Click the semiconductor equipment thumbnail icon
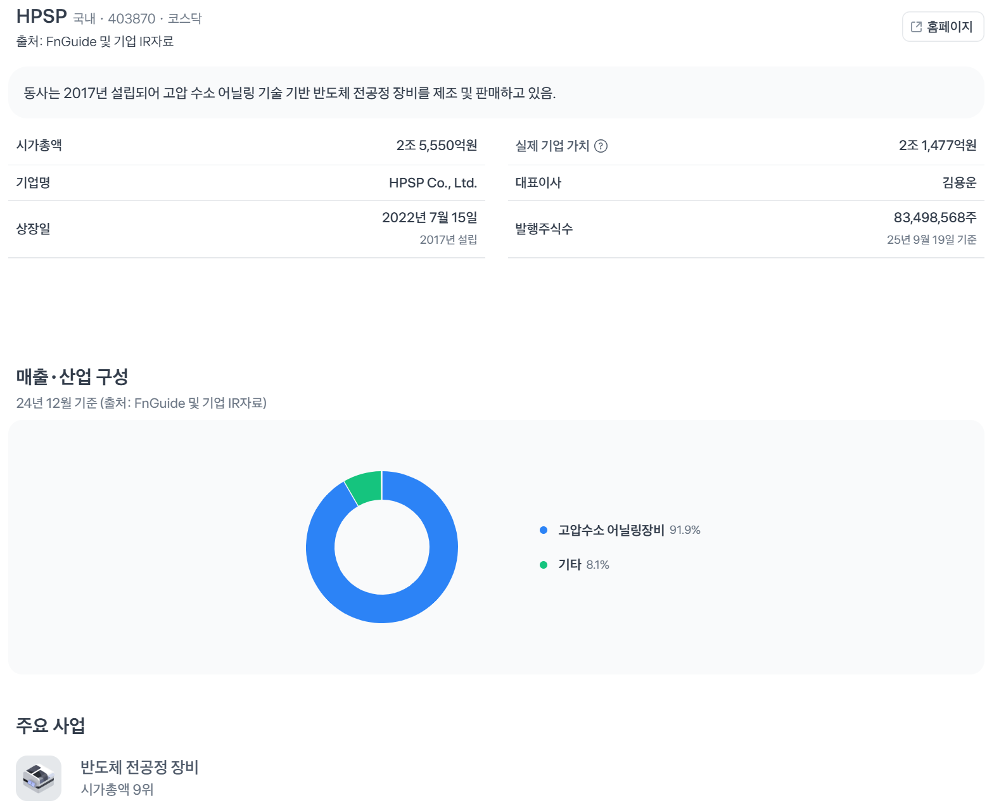Screen dimensions: 1006x810 pyautogui.click(x=39, y=778)
